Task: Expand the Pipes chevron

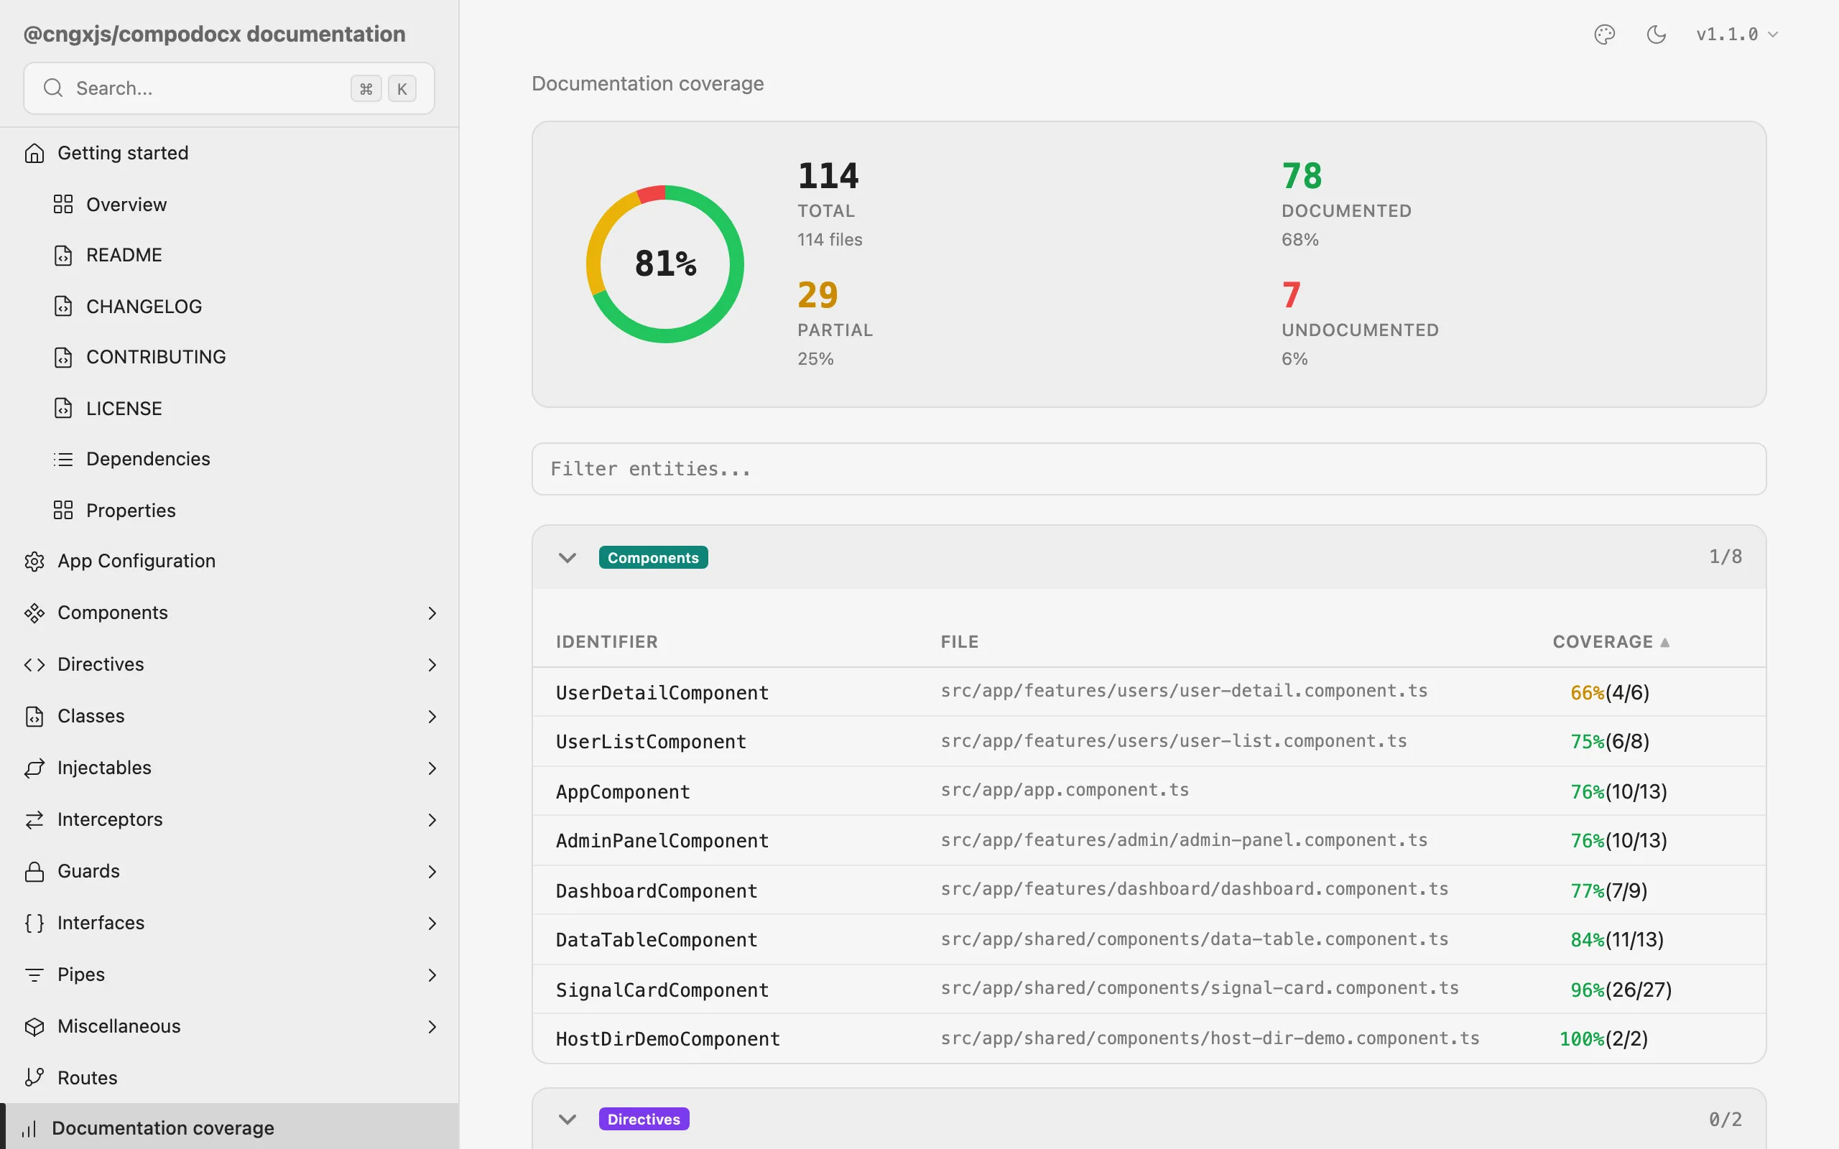Action: 432,975
